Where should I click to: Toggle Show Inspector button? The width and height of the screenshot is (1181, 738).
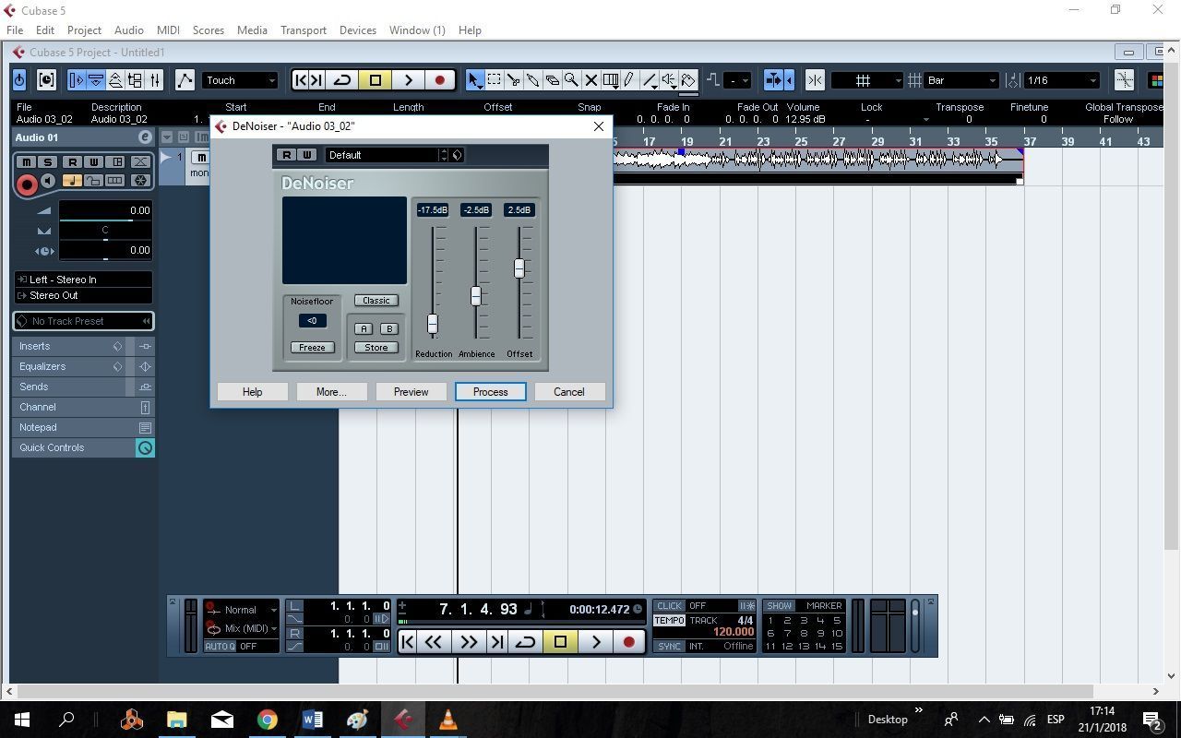click(x=76, y=80)
